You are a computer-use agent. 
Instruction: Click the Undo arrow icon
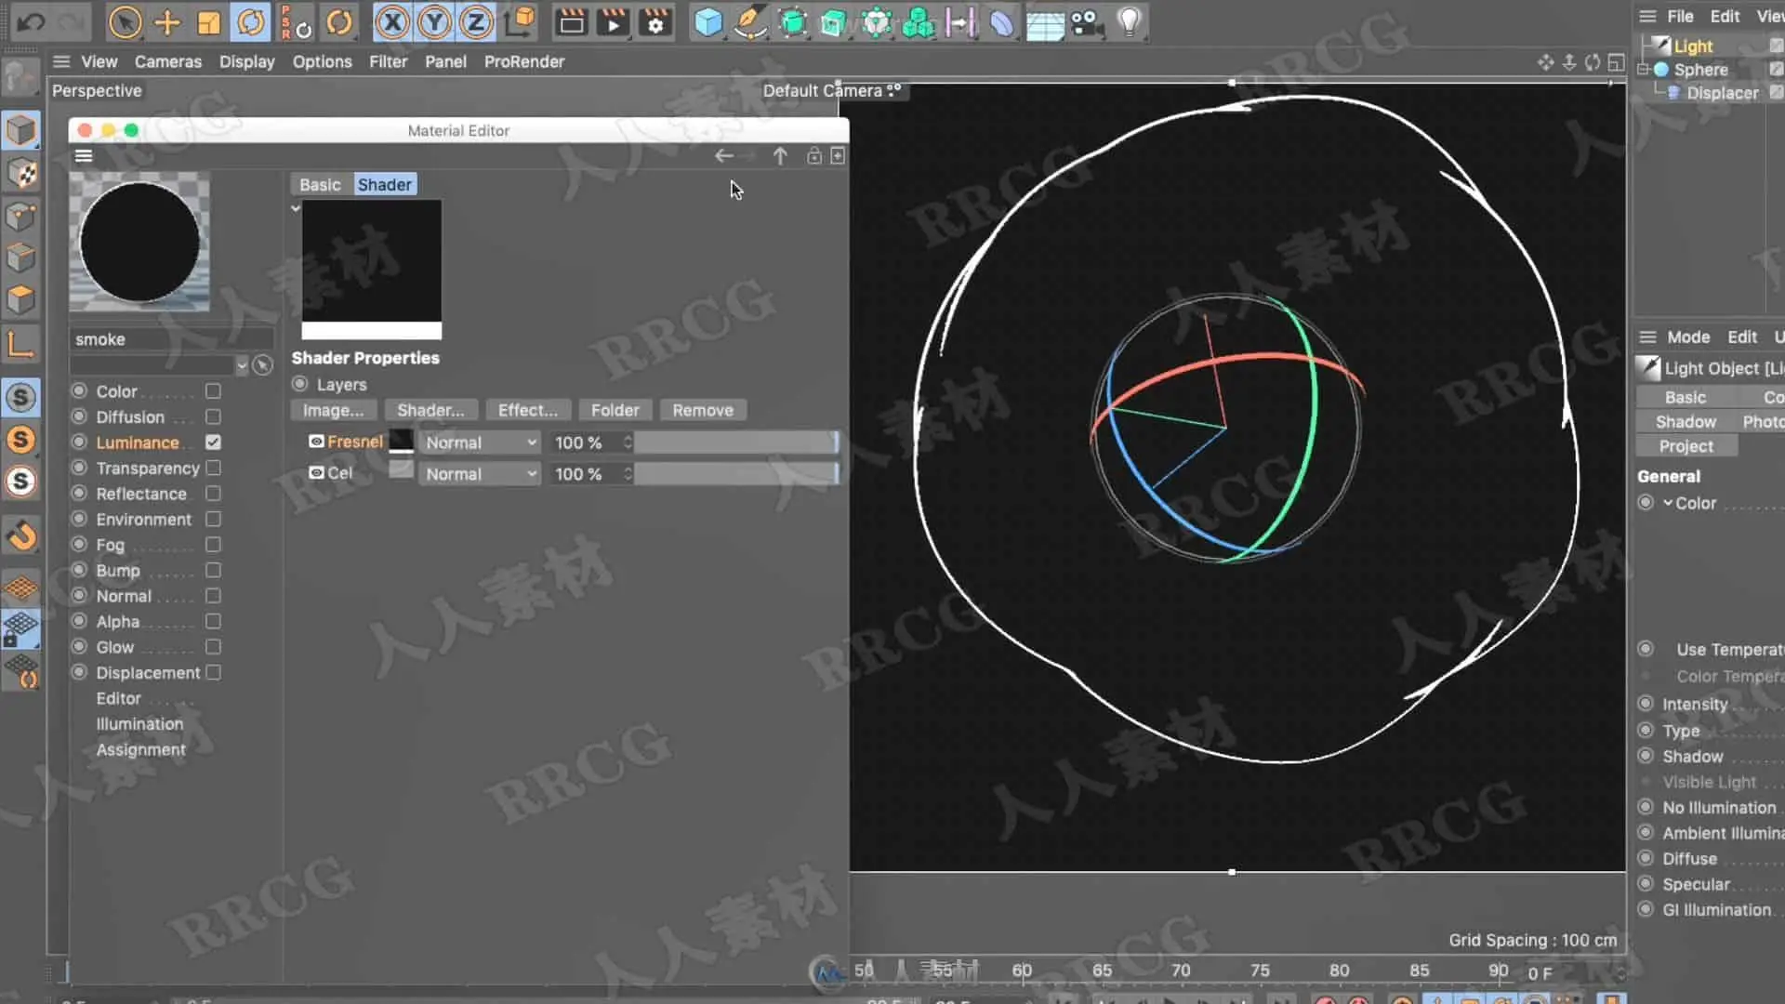click(31, 22)
